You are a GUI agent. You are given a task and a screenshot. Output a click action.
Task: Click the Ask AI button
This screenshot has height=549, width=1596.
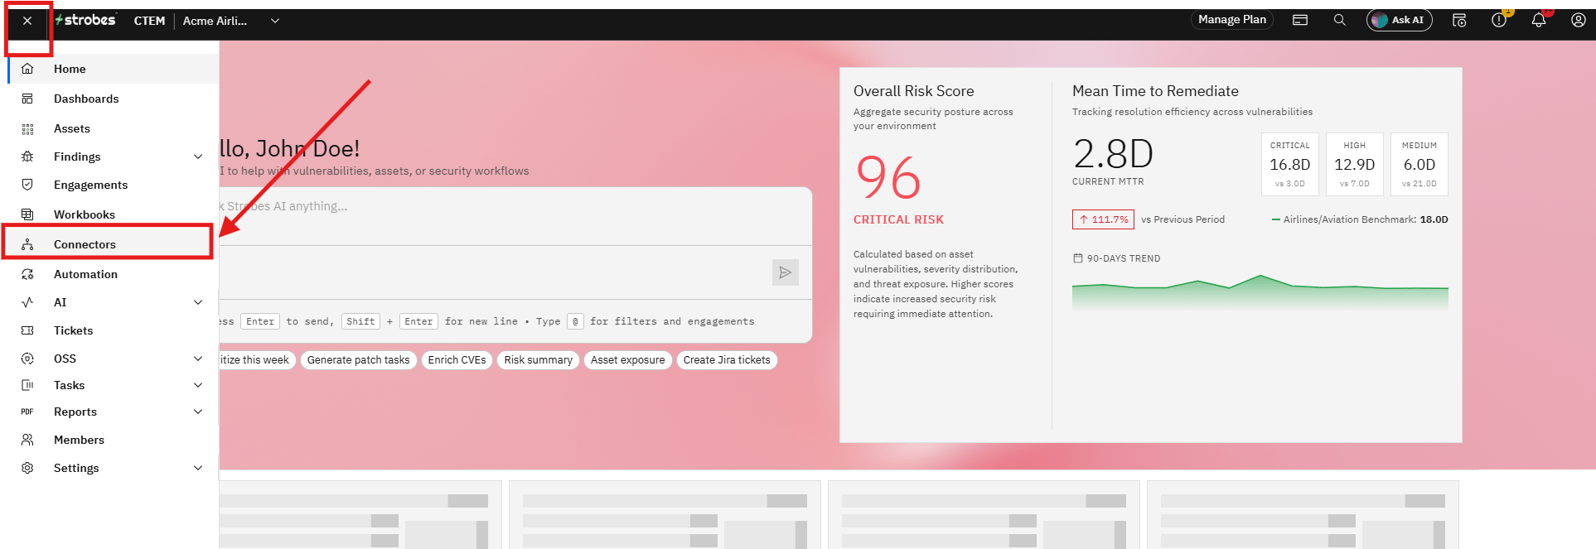click(x=1399, y=20)
